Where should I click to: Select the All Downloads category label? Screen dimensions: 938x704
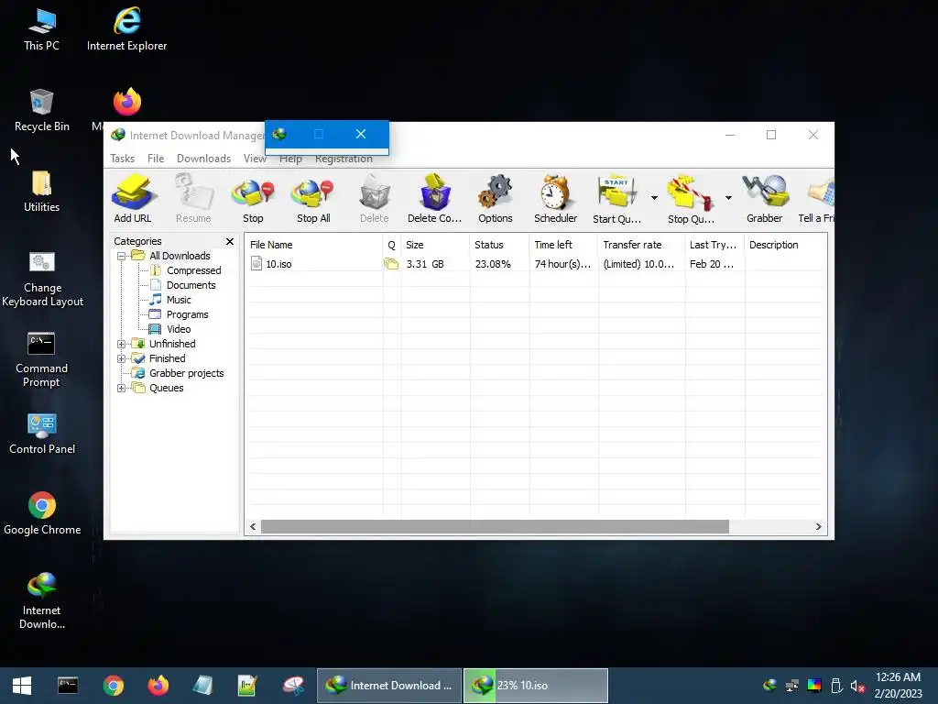point(180,257)
